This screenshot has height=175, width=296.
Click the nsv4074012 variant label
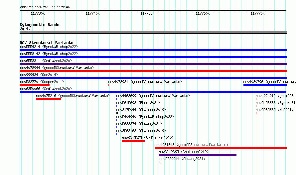pyautogui.click(x=276, y=96)
